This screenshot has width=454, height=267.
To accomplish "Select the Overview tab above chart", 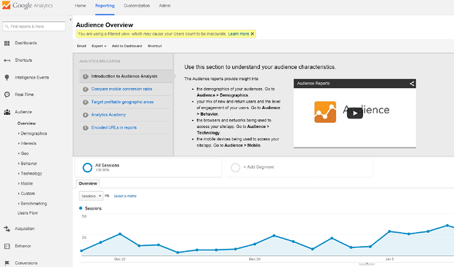I will (x=88, y=183).
